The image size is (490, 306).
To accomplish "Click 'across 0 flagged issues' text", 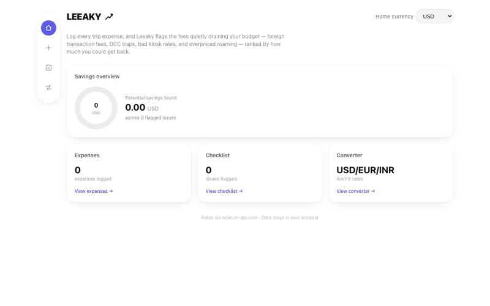I will click(151, 118).
